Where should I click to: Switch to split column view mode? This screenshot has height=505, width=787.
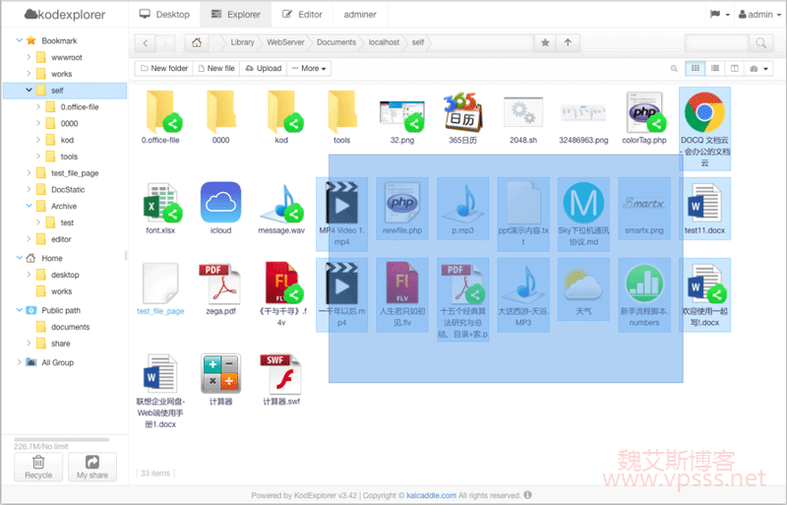(734, 68)
